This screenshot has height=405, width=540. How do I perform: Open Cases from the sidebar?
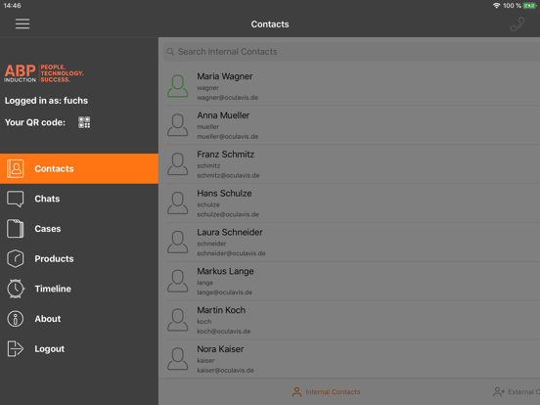79,229
